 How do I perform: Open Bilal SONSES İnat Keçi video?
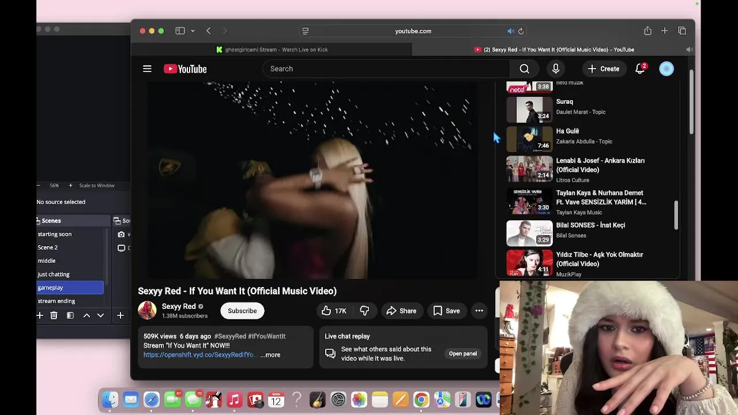tap(590, 225)
